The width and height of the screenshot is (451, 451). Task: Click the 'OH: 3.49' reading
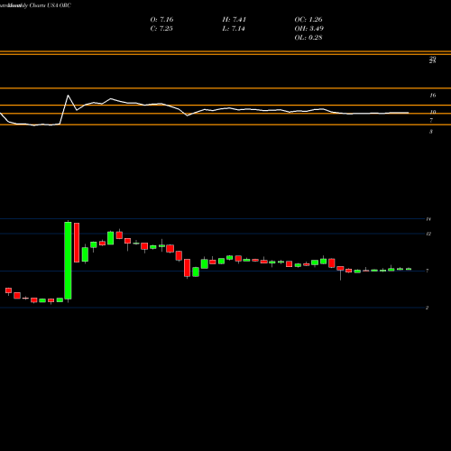click(x=309, y=29)
